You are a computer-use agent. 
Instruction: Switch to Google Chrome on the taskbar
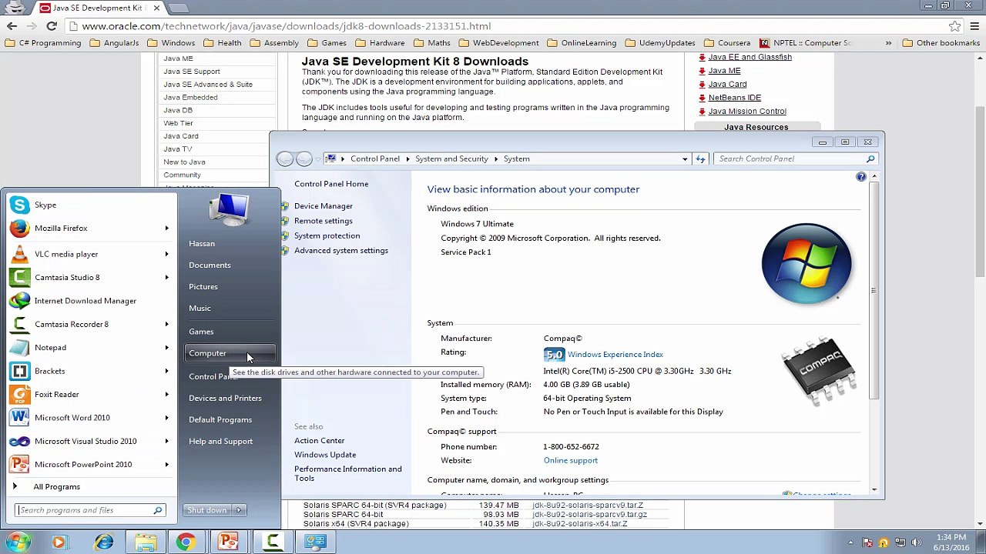[186, 542]
